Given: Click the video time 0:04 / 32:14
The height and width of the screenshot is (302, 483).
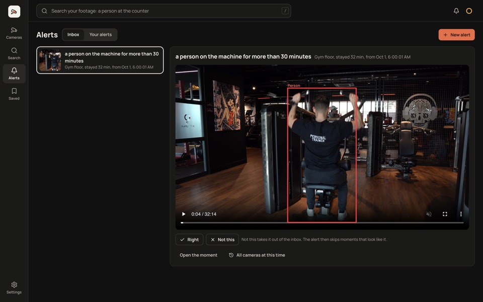Looking at the screenshot, I should [204, 214].
